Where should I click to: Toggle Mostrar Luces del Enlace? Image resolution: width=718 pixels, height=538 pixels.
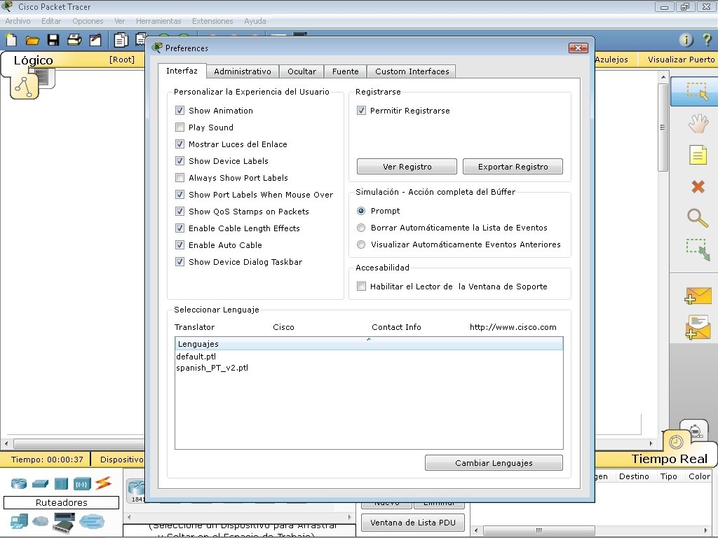coord(180,144)
